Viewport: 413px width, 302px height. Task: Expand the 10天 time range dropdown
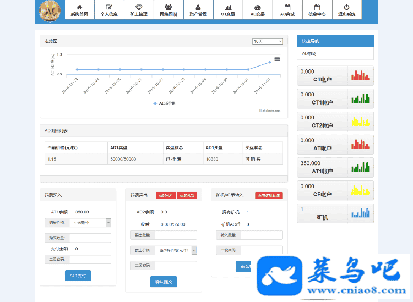pyautogui.click(x=267, y=41)
